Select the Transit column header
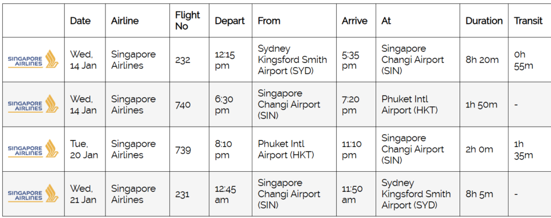 (528, 21)
